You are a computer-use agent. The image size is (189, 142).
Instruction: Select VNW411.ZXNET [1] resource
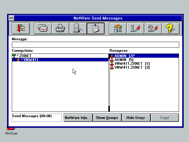coord(144,64)
